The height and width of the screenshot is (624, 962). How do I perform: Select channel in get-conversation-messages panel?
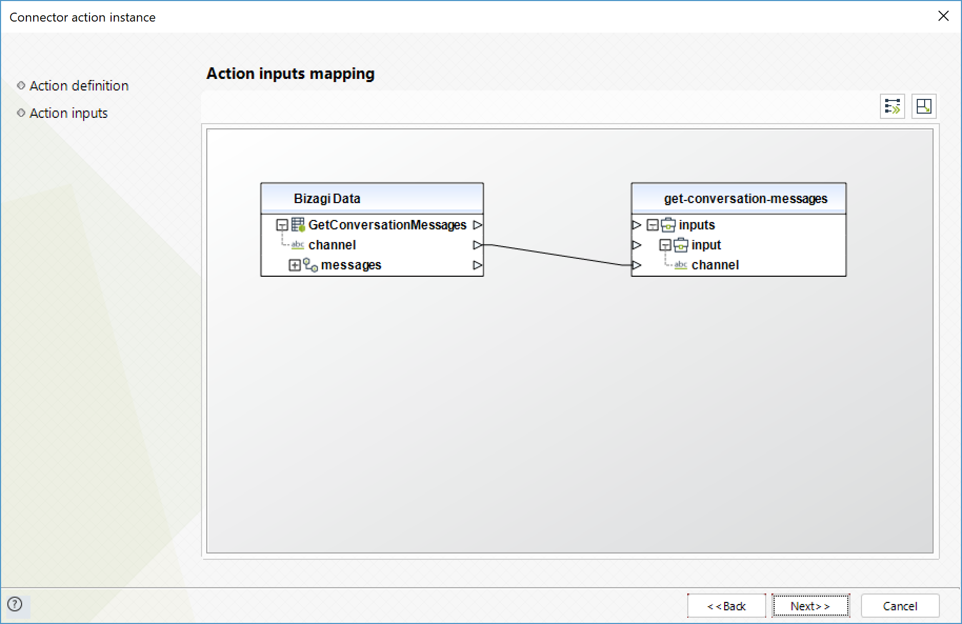click(715, 265)
